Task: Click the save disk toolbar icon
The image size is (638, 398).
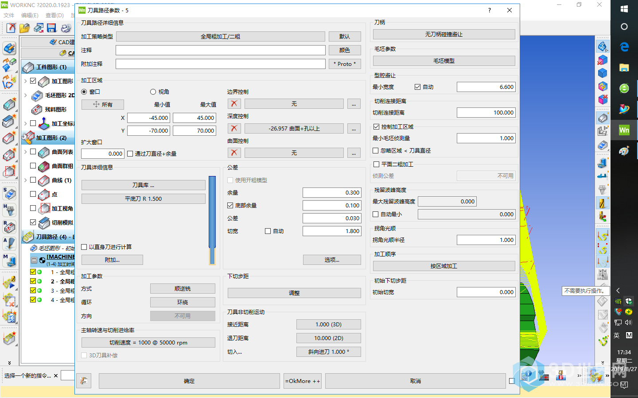Action: pos(51,28)
